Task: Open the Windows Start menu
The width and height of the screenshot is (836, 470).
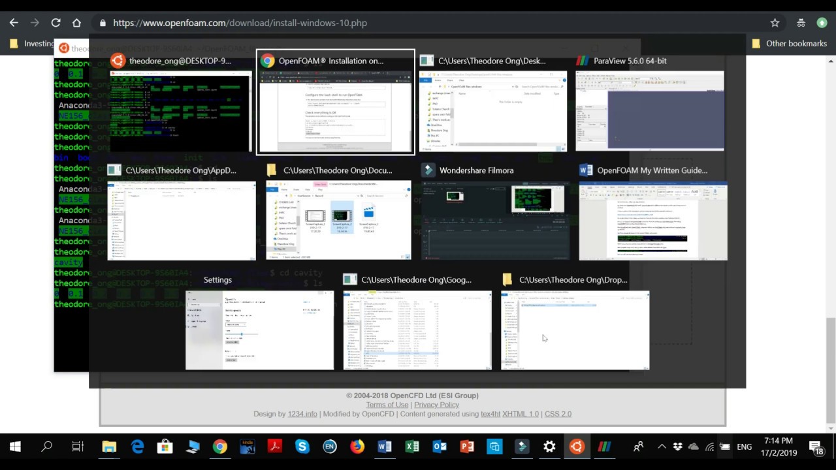Action: coord(15,447)
